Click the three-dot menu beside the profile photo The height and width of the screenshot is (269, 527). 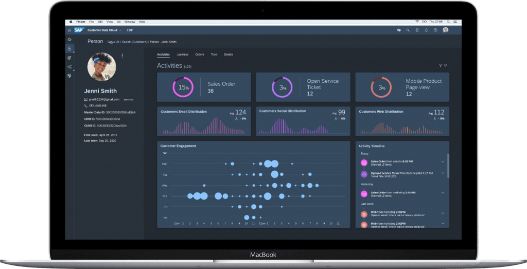click(x=122, y=56)
